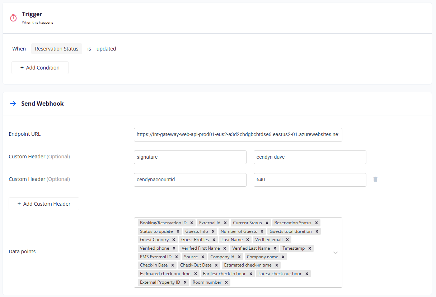436x297 pixels.
Task: Remove the Guest Country tag
Action: click(x=174, y=240)
